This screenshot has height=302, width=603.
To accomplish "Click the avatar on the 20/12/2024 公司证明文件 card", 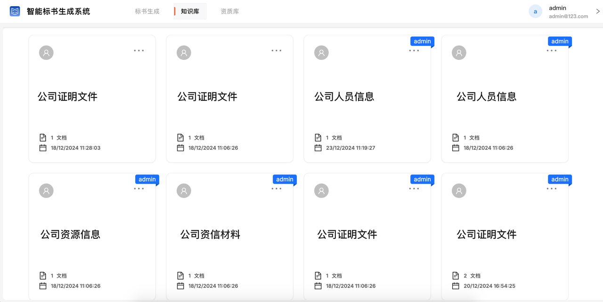I will pos(459,191).
